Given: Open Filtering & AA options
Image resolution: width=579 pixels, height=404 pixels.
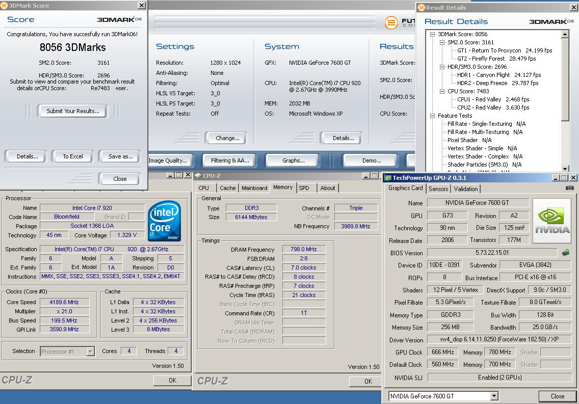Looking at the screenshot, I should pos(230,160).
